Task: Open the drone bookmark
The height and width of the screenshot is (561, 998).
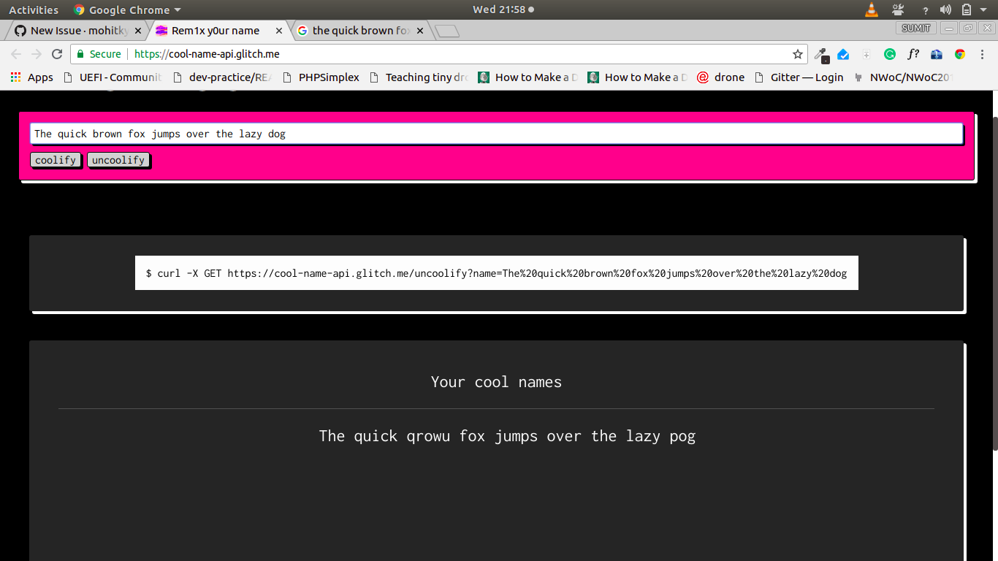Action: 721,77
